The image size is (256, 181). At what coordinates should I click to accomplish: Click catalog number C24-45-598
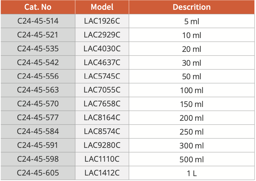(38, 159)
